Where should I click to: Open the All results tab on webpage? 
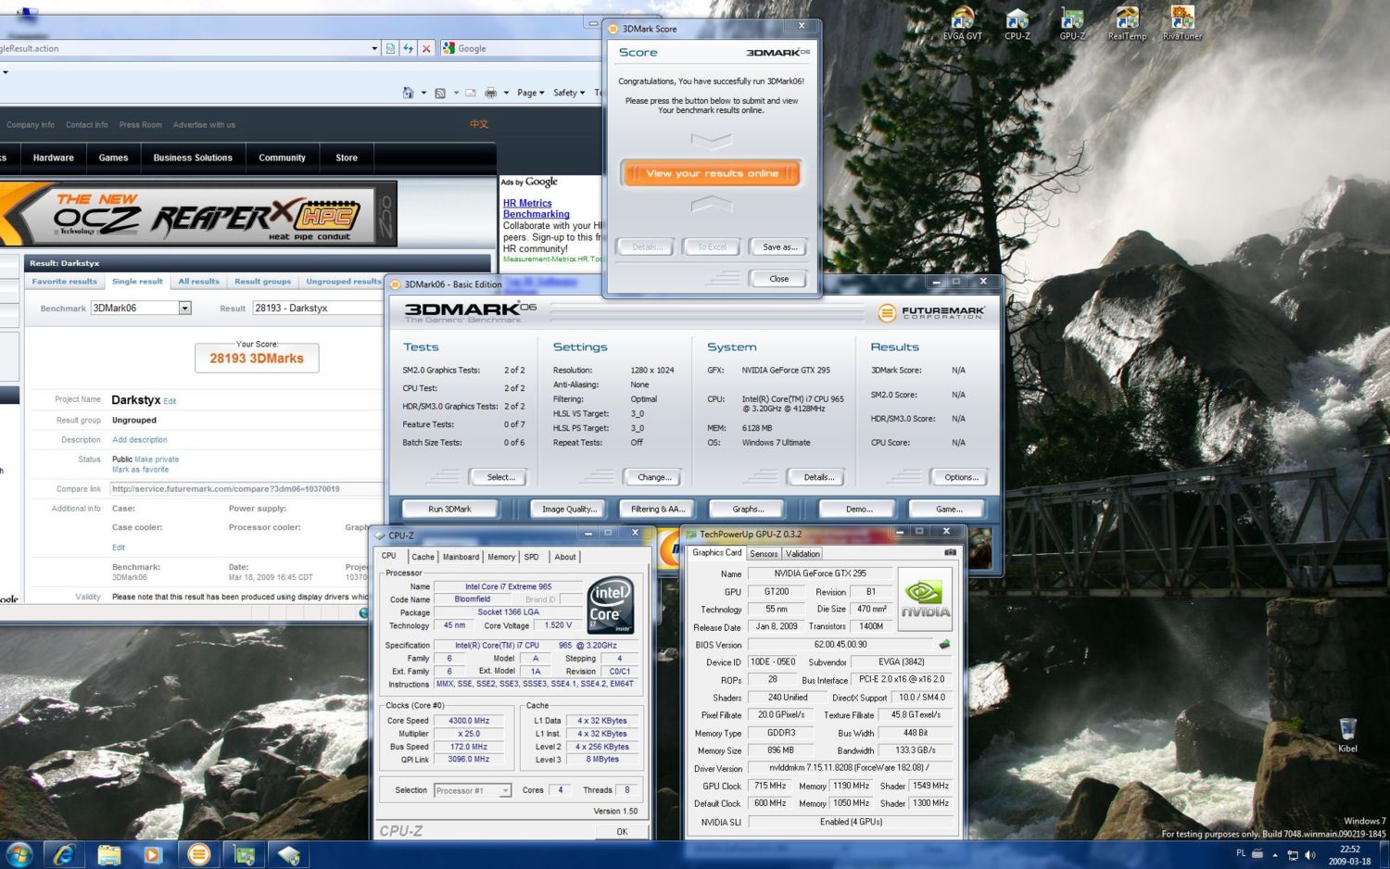click(x=198, y=282)
